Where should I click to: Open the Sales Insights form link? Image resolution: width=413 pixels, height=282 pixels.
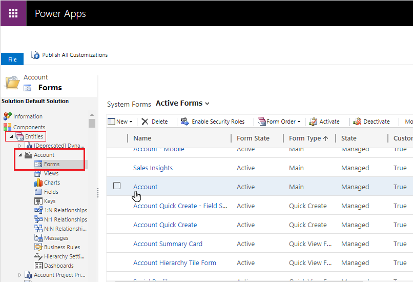click(153, 168)
